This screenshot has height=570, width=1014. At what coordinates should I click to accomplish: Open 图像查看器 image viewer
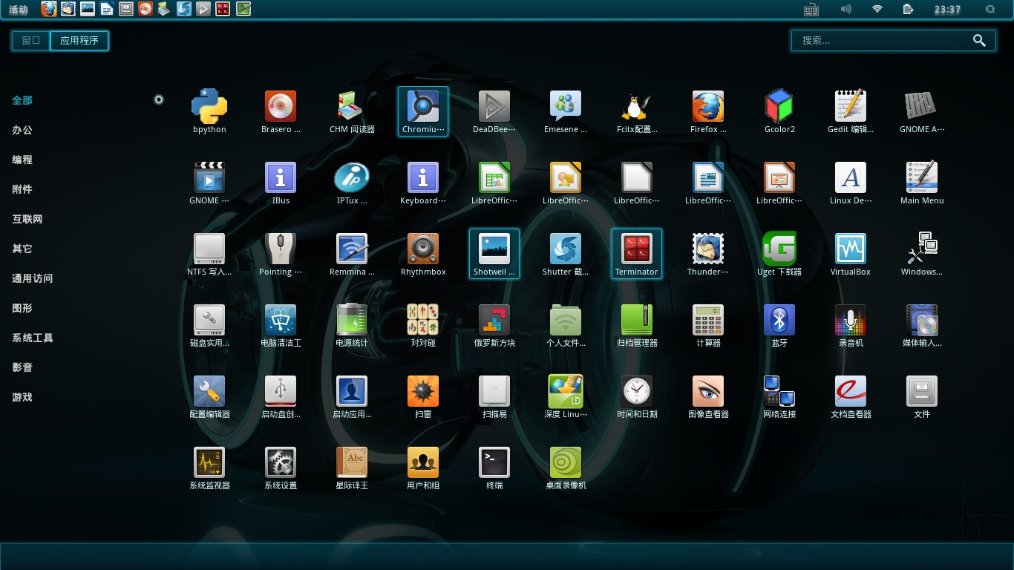(x=708, y=397)
